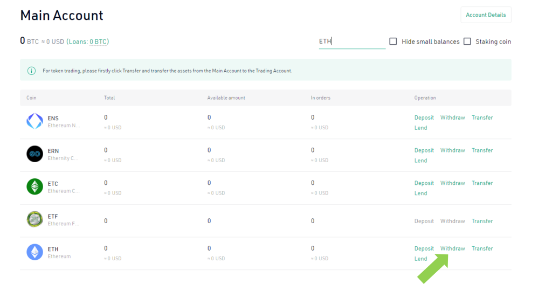Toggle the Staking coin checkbox
The width and height of the screenshot is (552, 284).
pyautogui.click(x=467, y=41)
